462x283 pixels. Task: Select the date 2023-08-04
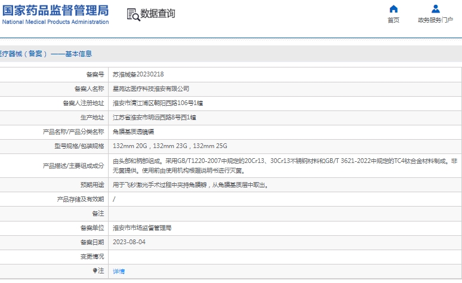129,242
